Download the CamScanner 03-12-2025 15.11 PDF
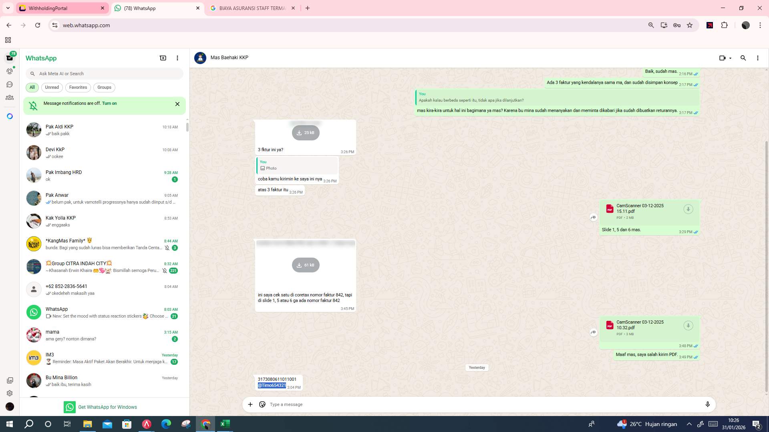 pyautogui.click(x=688, y=209)
